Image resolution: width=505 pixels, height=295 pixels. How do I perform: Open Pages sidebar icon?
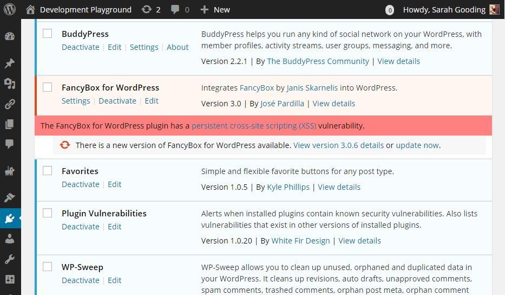pos(10,124)
